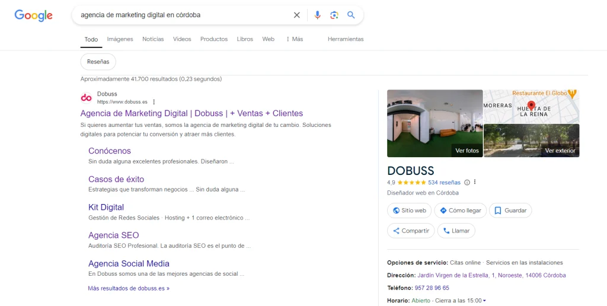Click the Horario label
Screen dimensions: 607x306
pyautogui.click(x=398, y=301)
